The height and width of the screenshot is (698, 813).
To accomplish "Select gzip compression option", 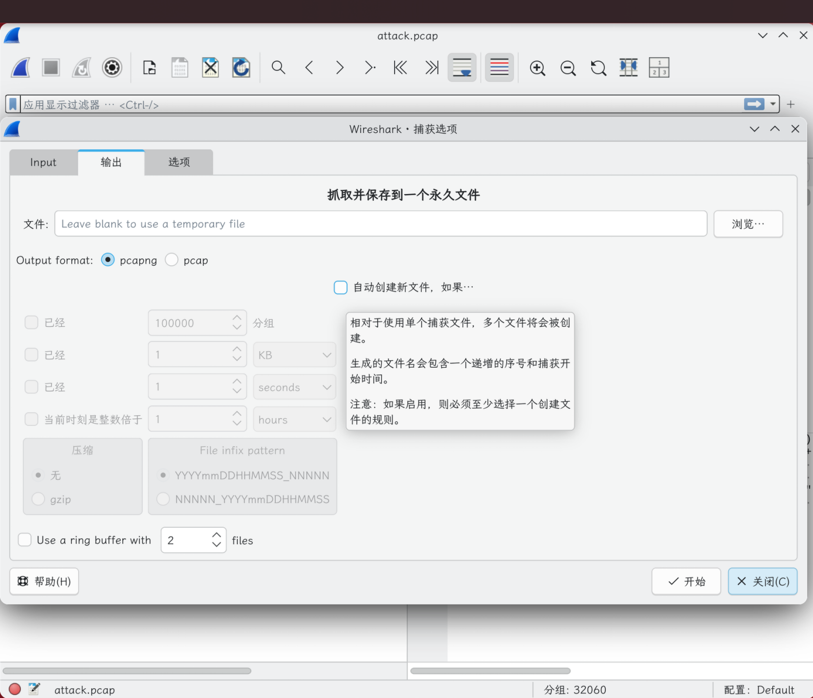I will tap(38, 499).
